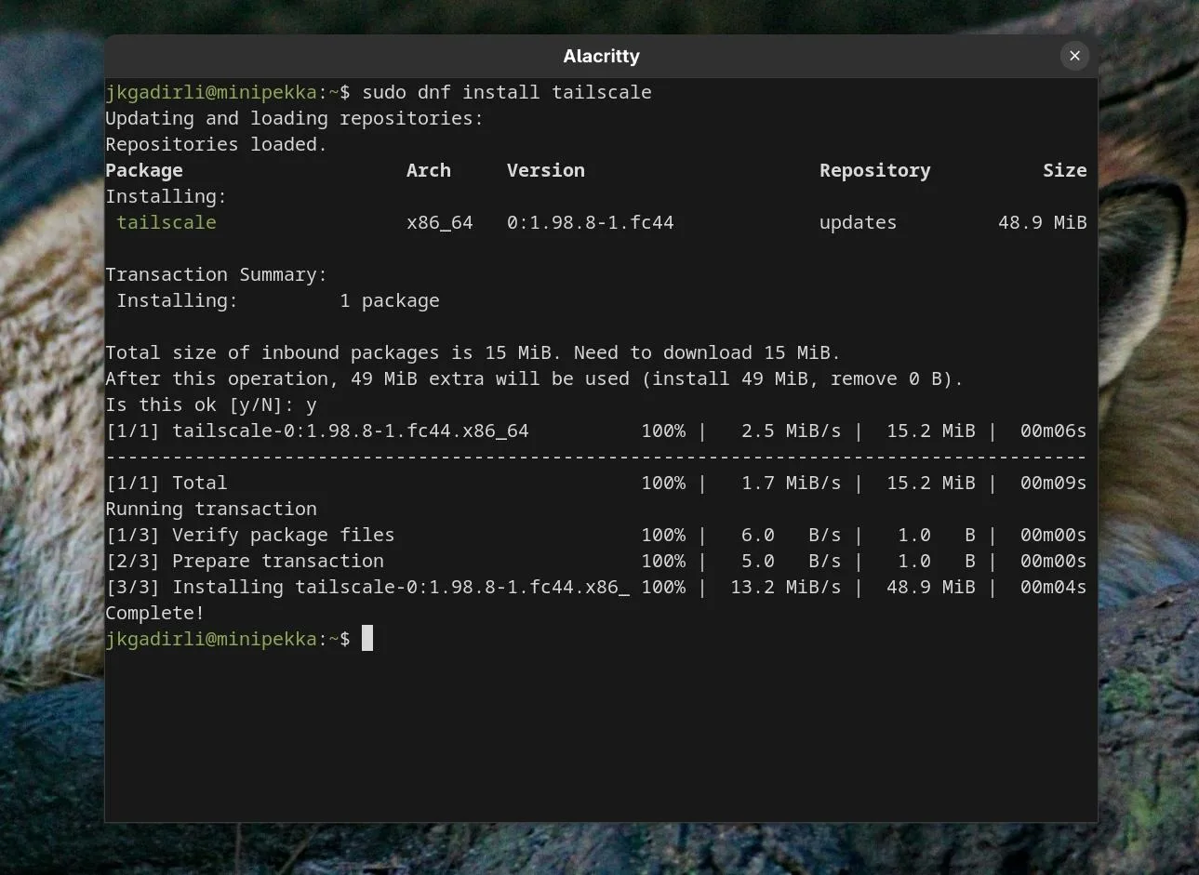This screenshot has height=875, width=1199.
Task: Click the "Alacritty" window title
Action: (x=601, y=56)
